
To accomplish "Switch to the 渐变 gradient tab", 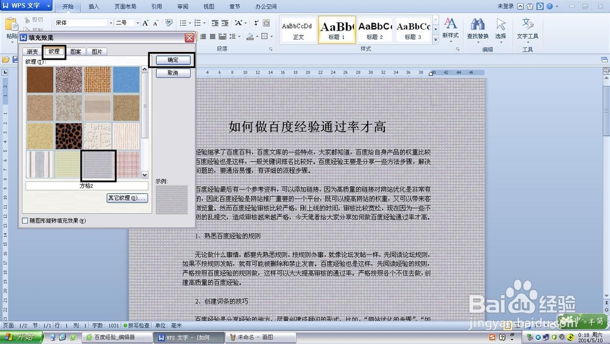I will click(x=32, y=52).
